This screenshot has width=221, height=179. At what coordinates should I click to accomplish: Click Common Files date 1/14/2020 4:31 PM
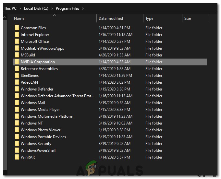tap(114, 28)
